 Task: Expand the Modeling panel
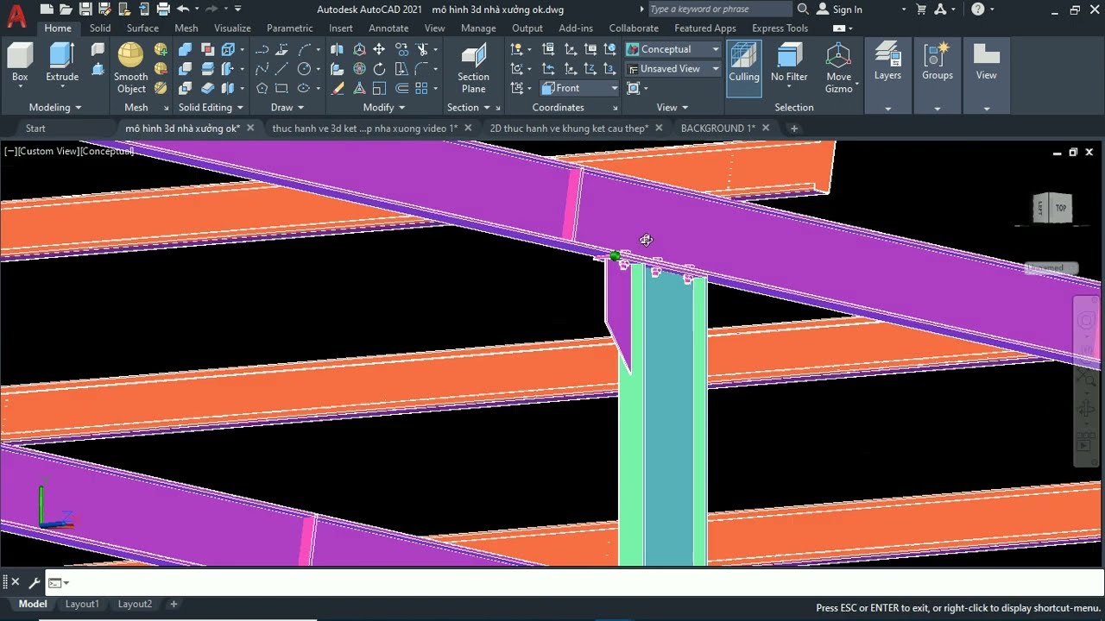pyautogui.click(x=55, y=108)
